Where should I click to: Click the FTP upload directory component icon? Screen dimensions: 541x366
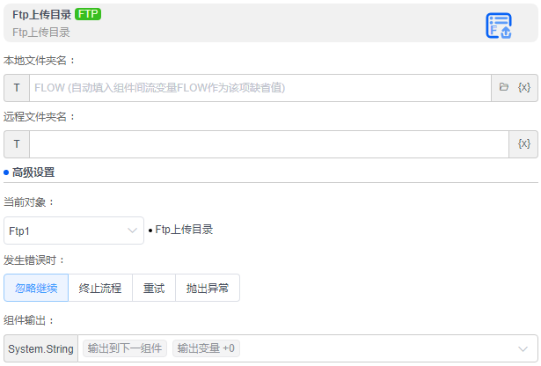[499, 26]
